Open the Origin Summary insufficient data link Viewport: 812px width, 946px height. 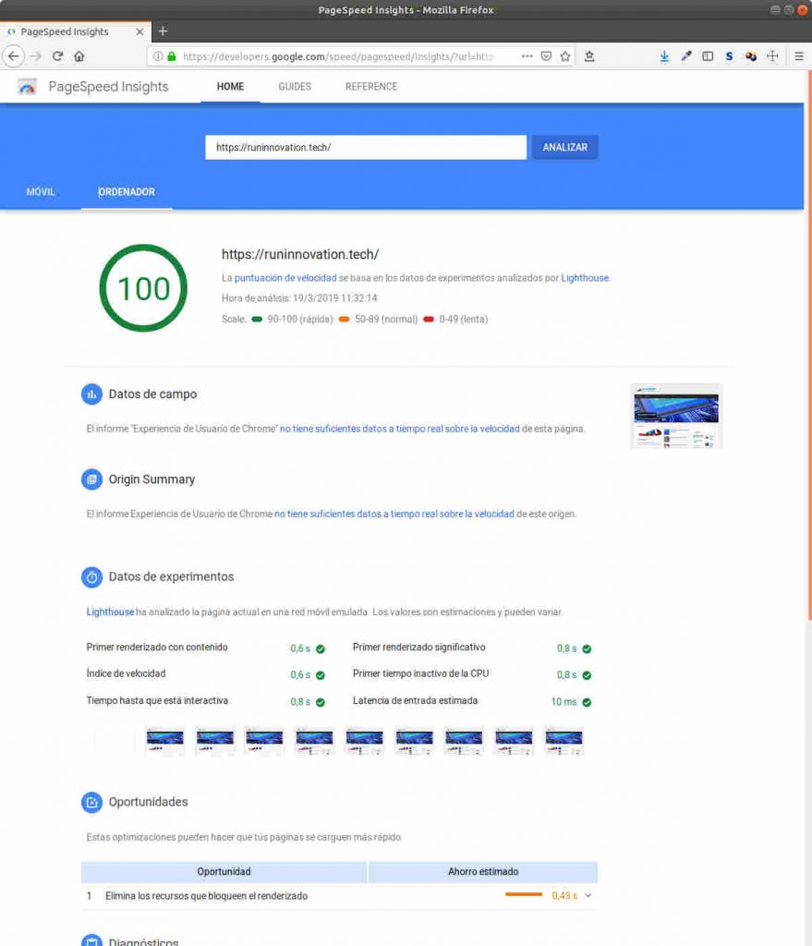tap(394, 514)
